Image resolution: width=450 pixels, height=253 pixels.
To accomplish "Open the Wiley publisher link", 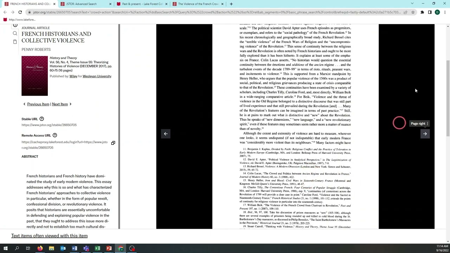I will (73, 76).
